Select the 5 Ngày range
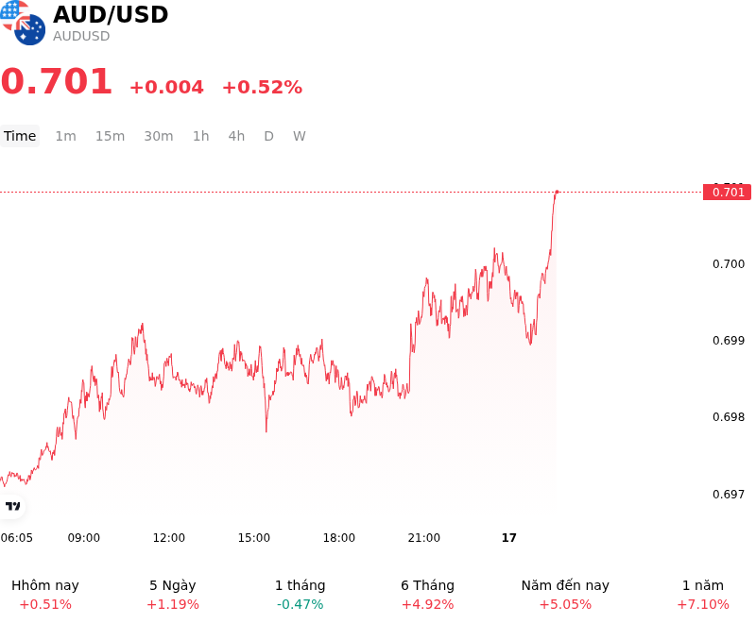Viewport: 756px width, 623px height. pyautogui.click(x=173, y=594)
